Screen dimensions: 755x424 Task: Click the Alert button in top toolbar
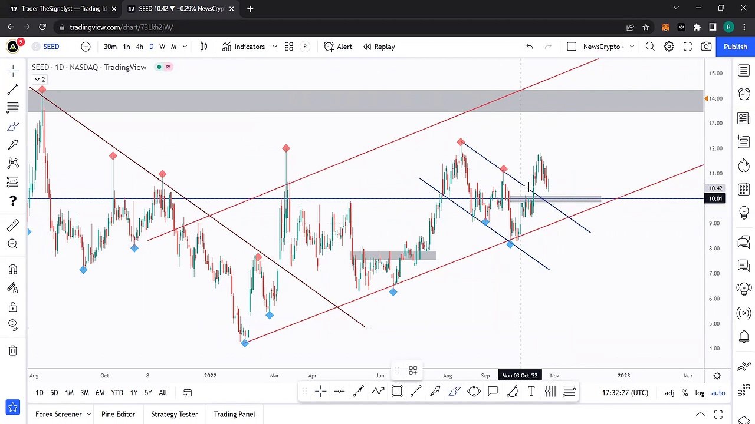click(338, 47)
